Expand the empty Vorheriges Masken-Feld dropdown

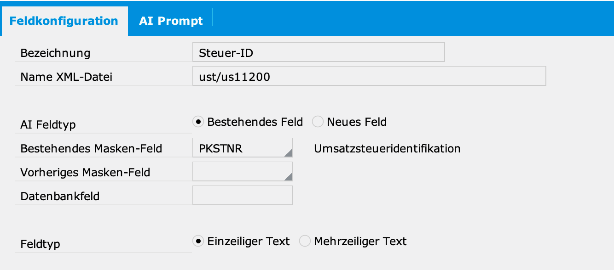[242, 172]
